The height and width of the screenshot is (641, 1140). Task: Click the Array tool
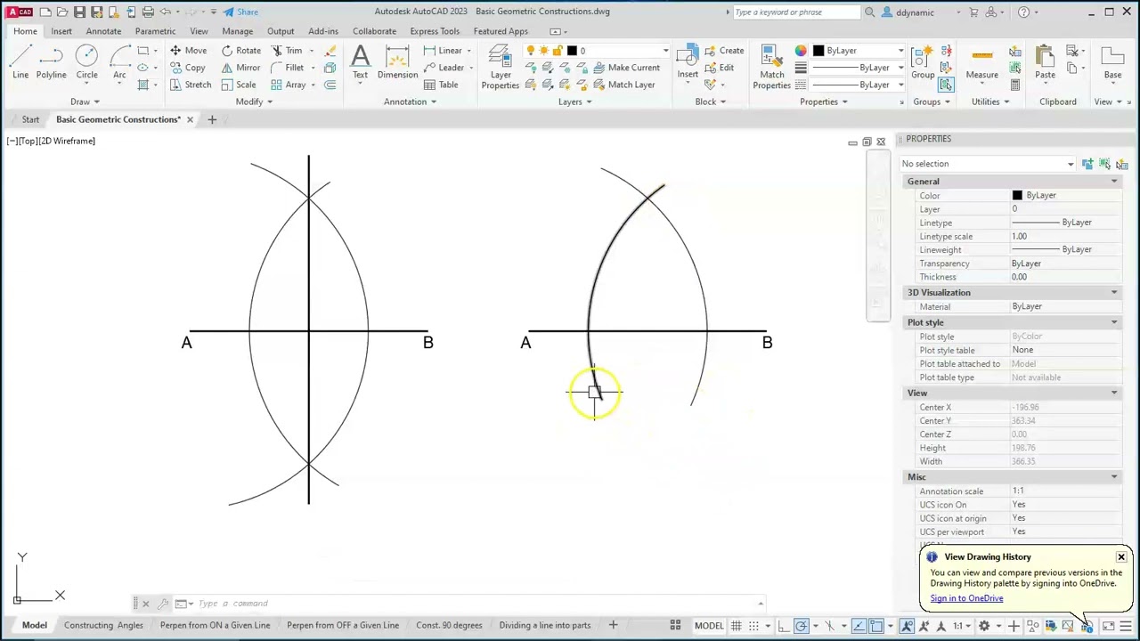point(289,85)
